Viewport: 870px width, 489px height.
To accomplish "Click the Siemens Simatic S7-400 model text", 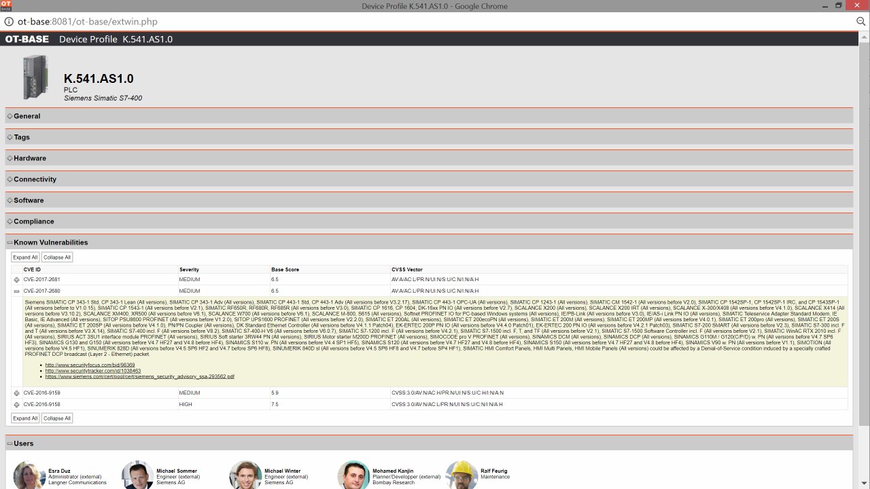I will [103, 98].
